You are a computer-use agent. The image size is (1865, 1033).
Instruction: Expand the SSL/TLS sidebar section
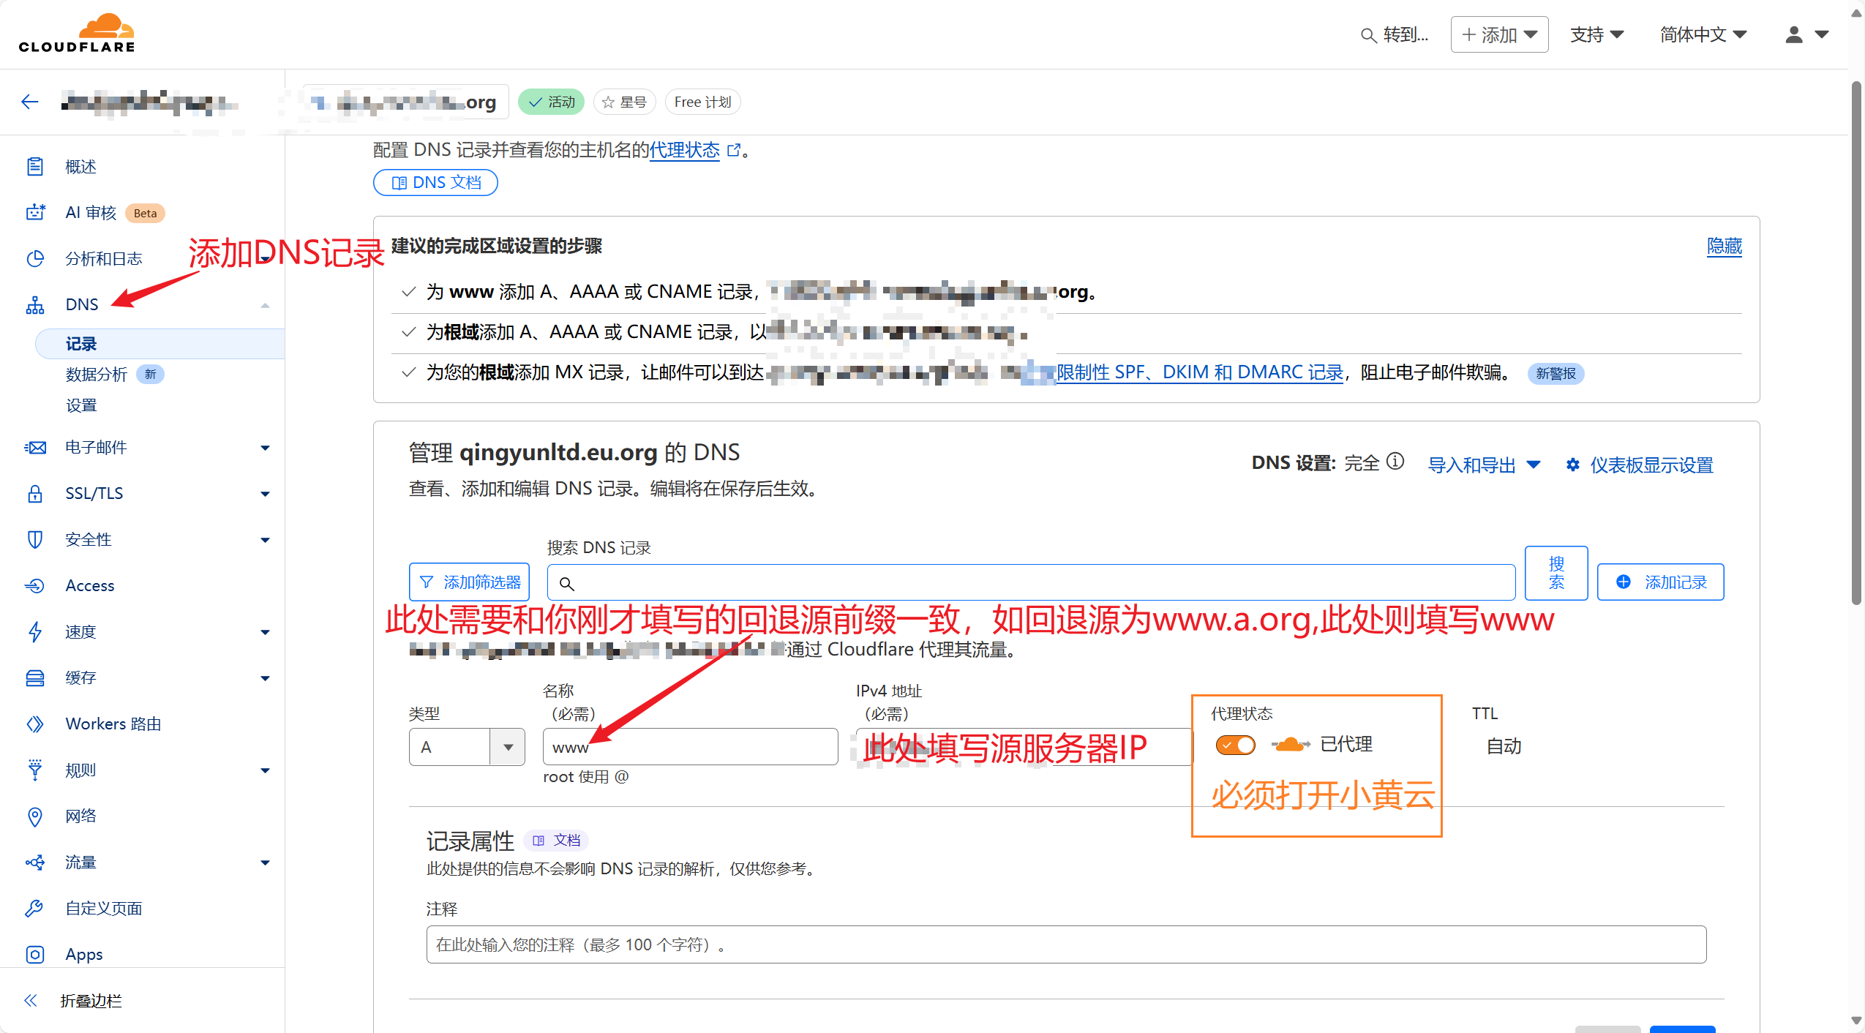pos(265,494)
